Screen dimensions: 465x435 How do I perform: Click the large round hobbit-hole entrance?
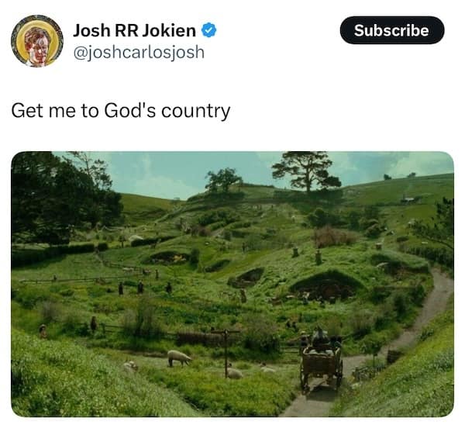(x=326, y=286)
